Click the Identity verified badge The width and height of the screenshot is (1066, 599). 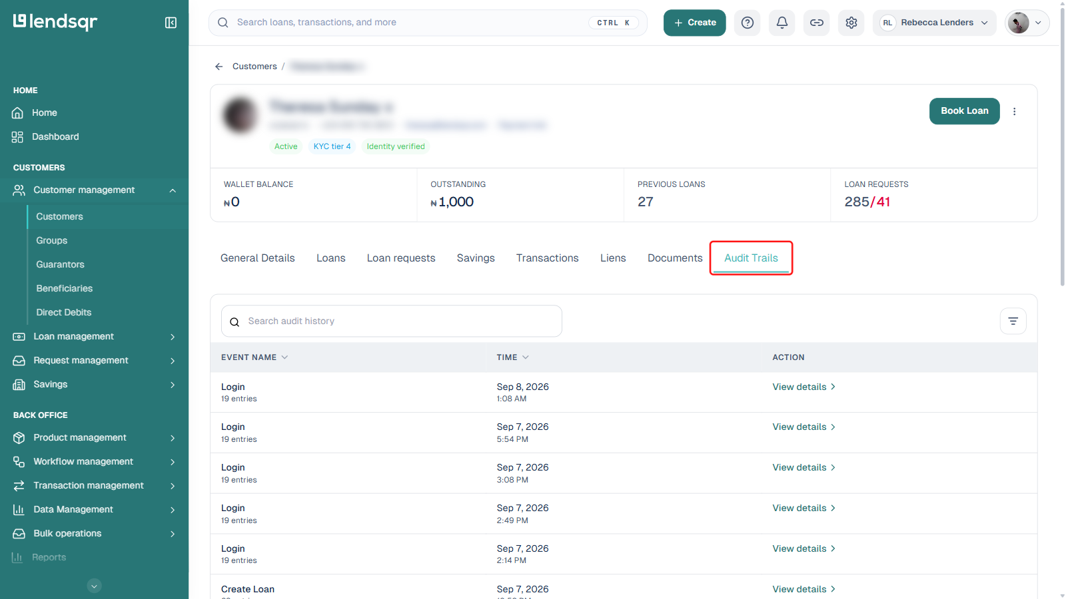(396, 146)
